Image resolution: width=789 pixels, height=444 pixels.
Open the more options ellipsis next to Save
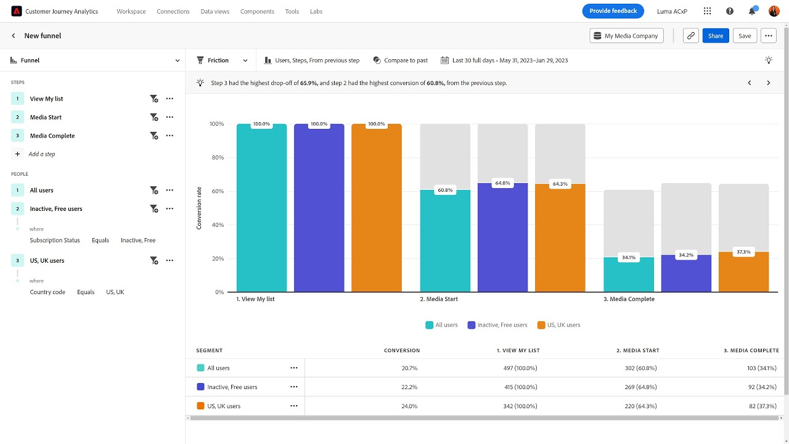[x=769, y=36]
